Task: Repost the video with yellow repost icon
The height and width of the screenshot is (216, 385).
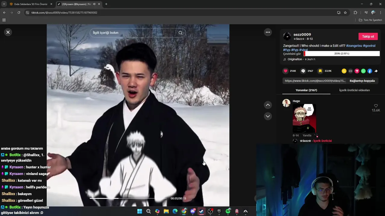Action: [344, 71]
